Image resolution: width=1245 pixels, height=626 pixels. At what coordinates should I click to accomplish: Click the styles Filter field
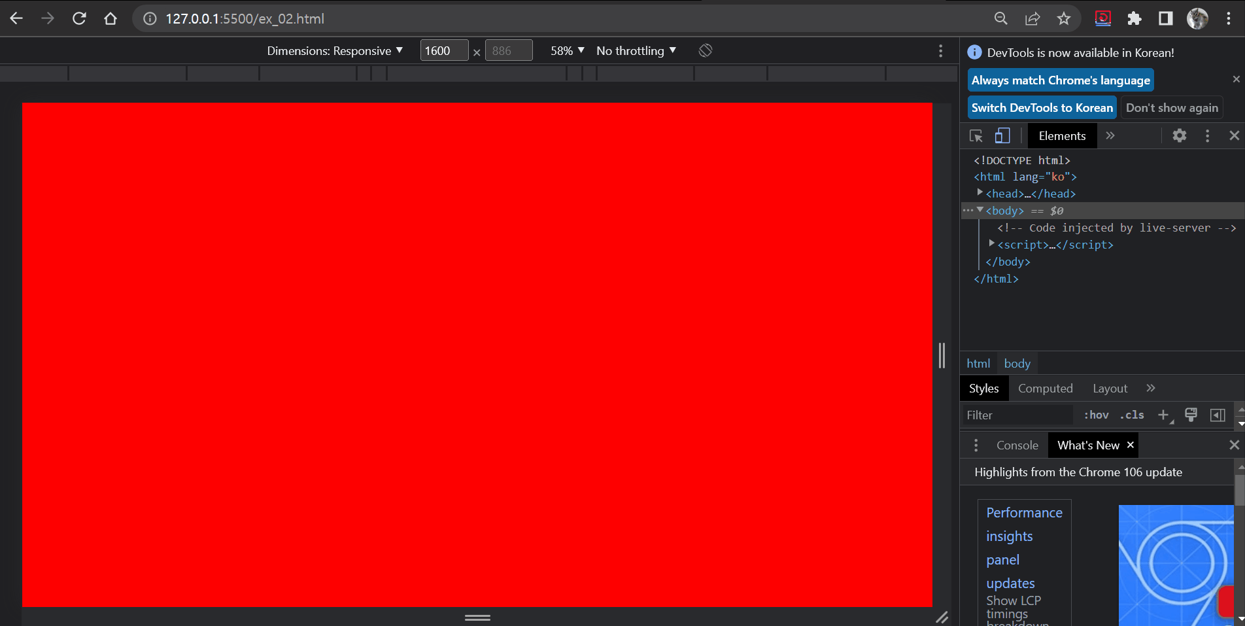click(x=1017, y=415)
